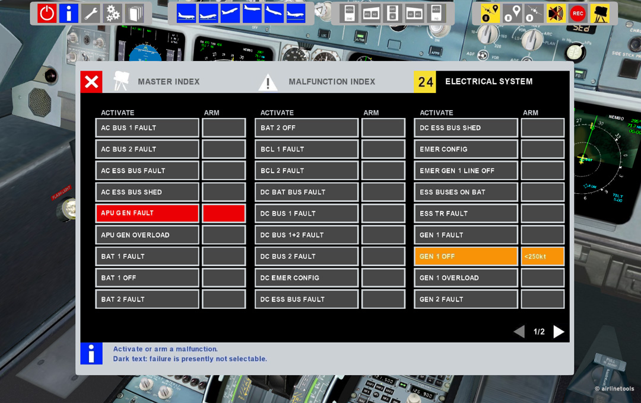The image size is (641, 403).
Task: Open the settings gears icon
Action: click(112, 13)
